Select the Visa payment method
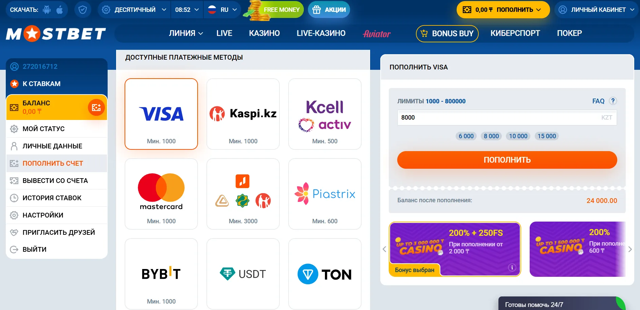Viewport: 640px width, 310px height. tap(161, 114)
